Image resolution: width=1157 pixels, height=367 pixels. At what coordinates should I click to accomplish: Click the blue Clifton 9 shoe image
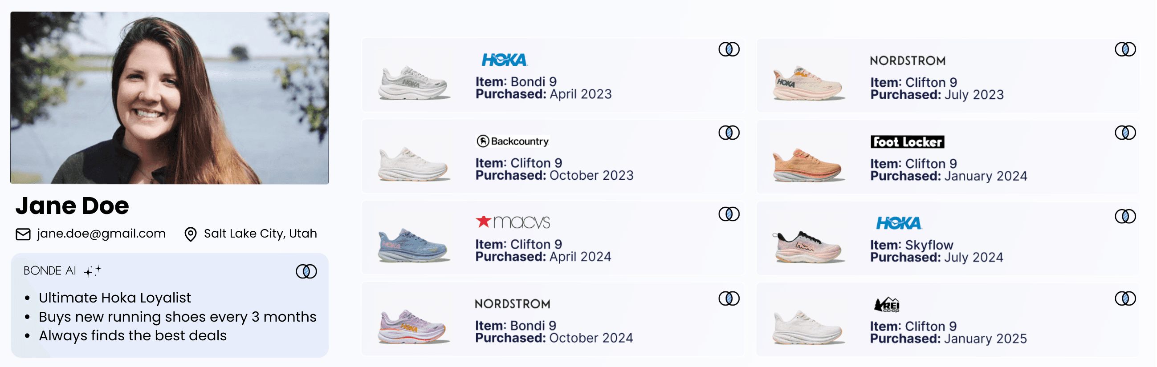(x=413, y=246)
